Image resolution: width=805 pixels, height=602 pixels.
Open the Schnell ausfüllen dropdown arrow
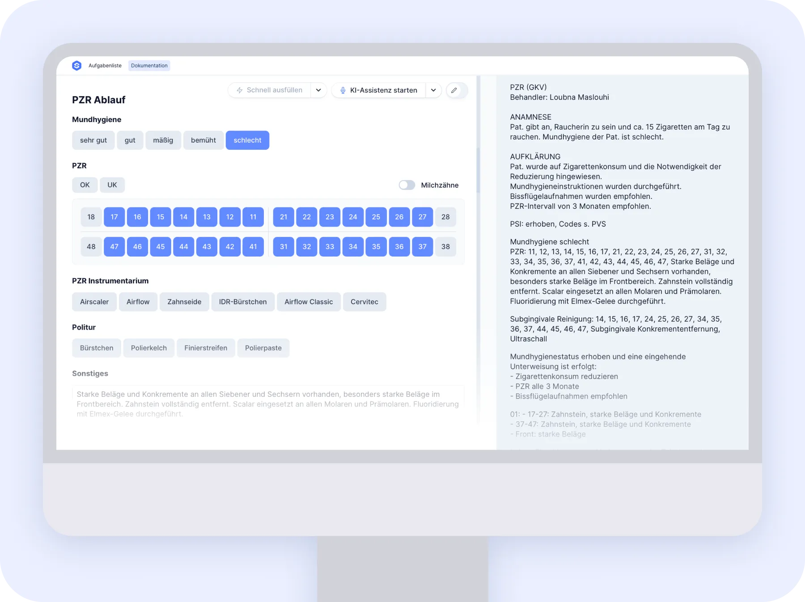pos(318,90)
